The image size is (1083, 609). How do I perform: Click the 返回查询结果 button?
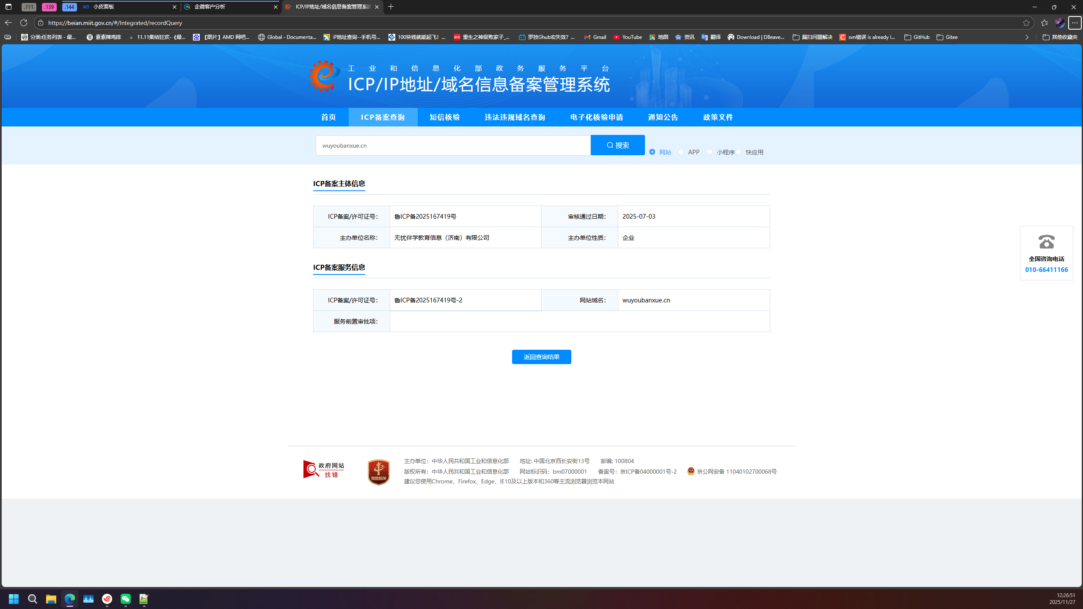click(541, 357)
